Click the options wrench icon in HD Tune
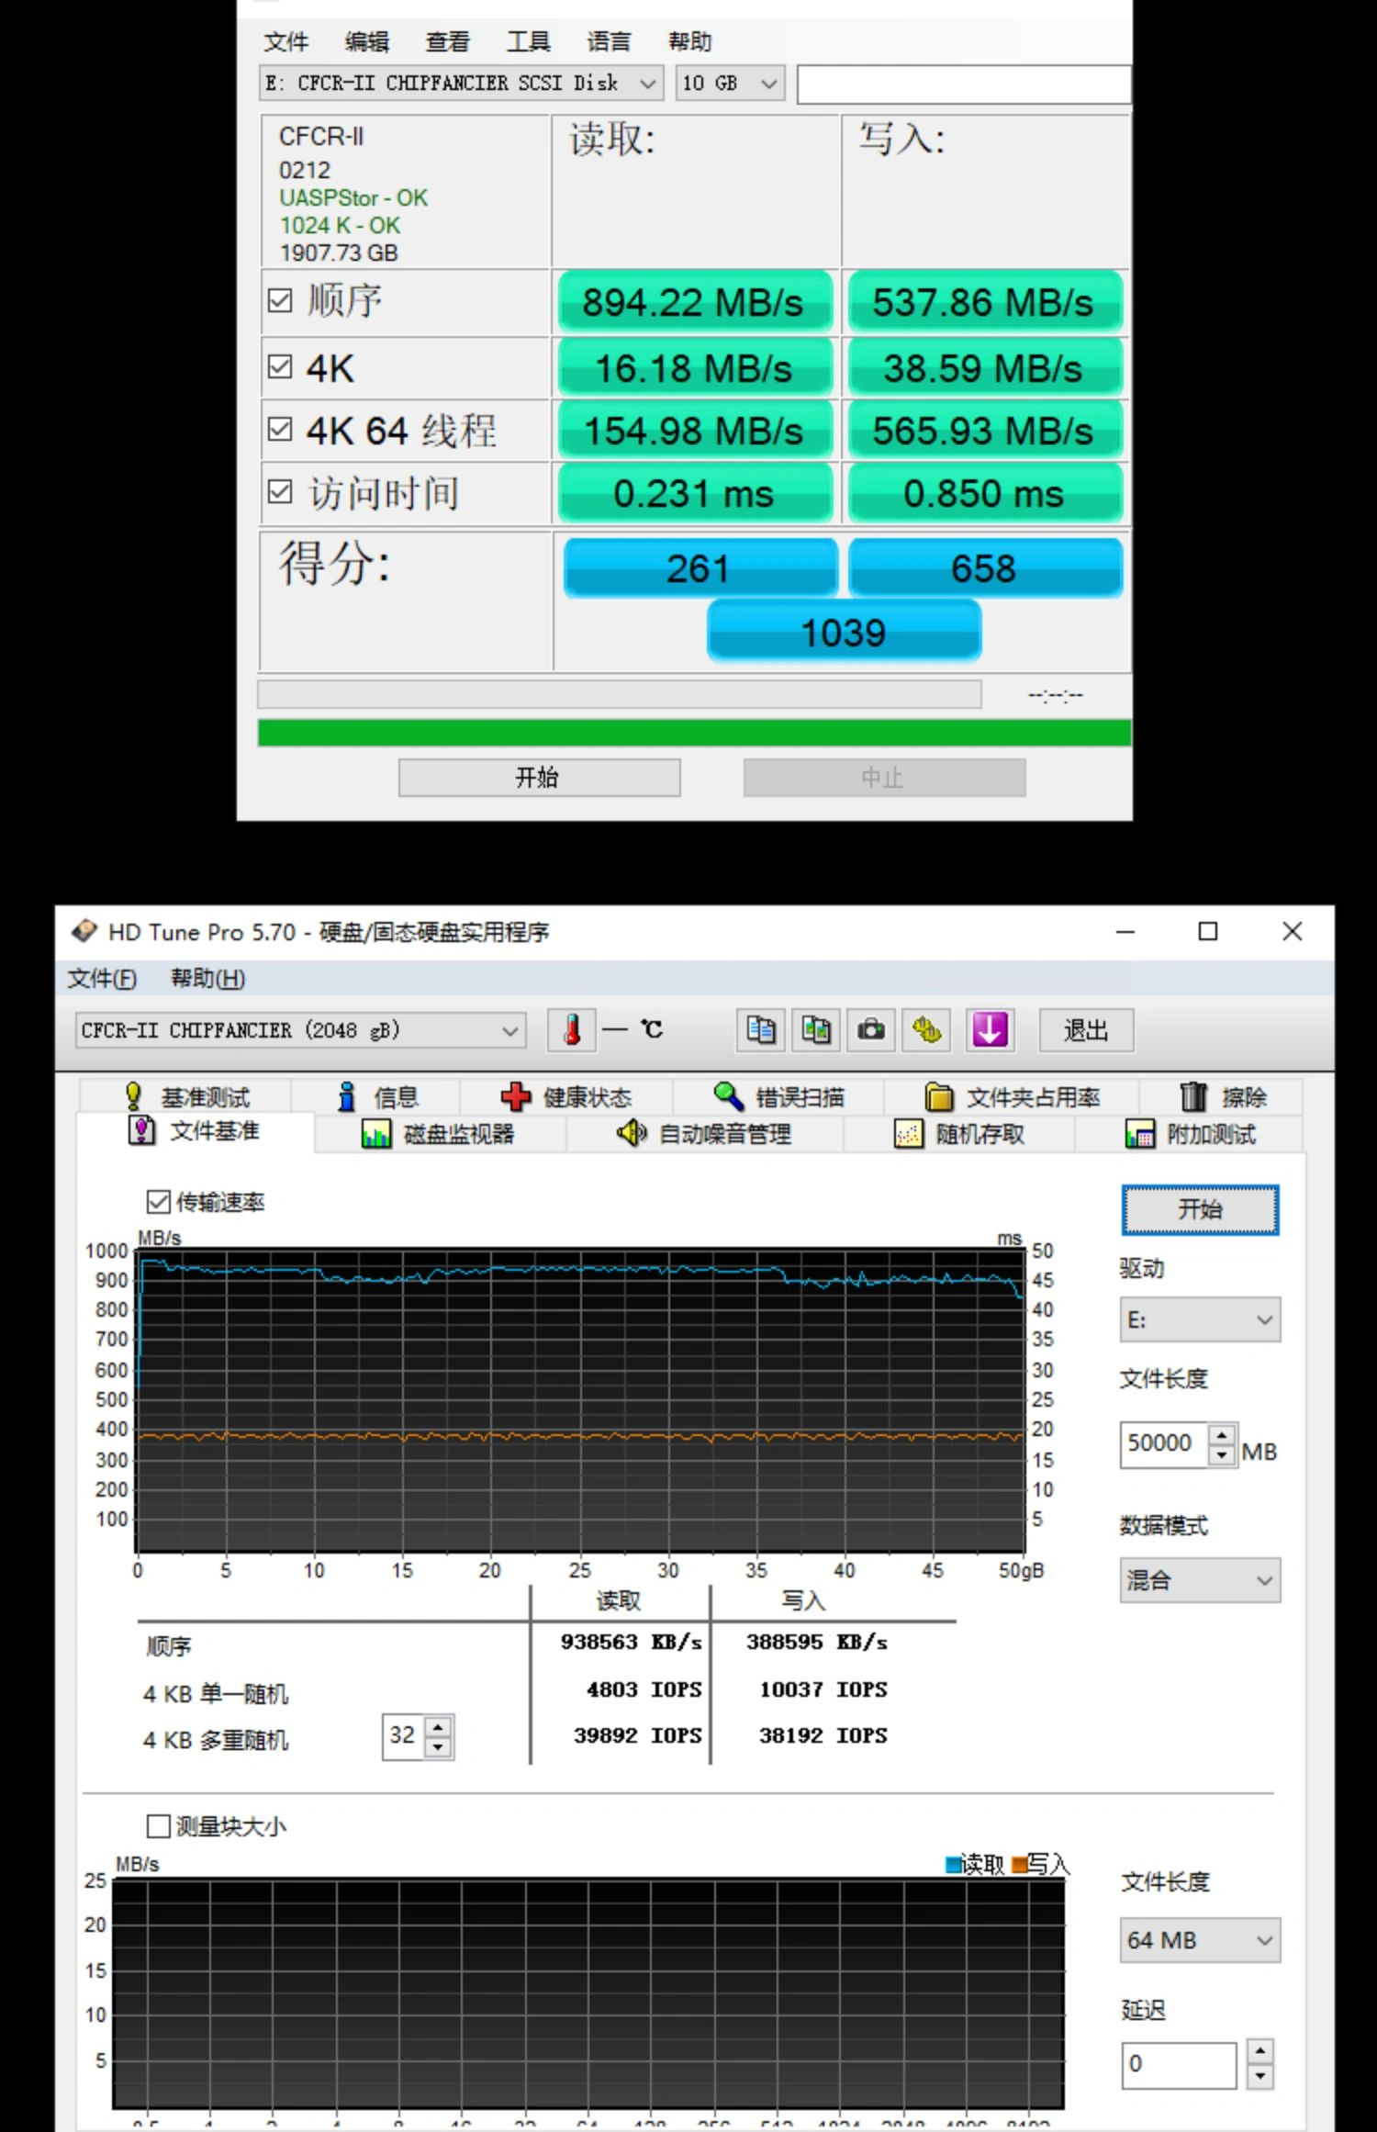Screen dimensions: 1377x2132 point(927,1030)
